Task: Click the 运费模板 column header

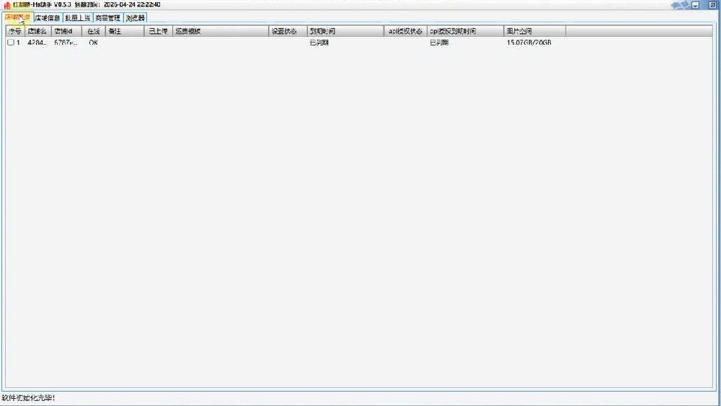Action: pyautogui.click(x=220, y=31)
